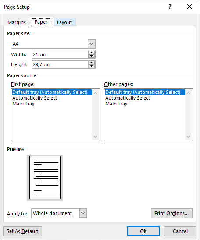The image size is (200, 240).
Task: Click Set As Default button
Action: click(x=22, y=231)
